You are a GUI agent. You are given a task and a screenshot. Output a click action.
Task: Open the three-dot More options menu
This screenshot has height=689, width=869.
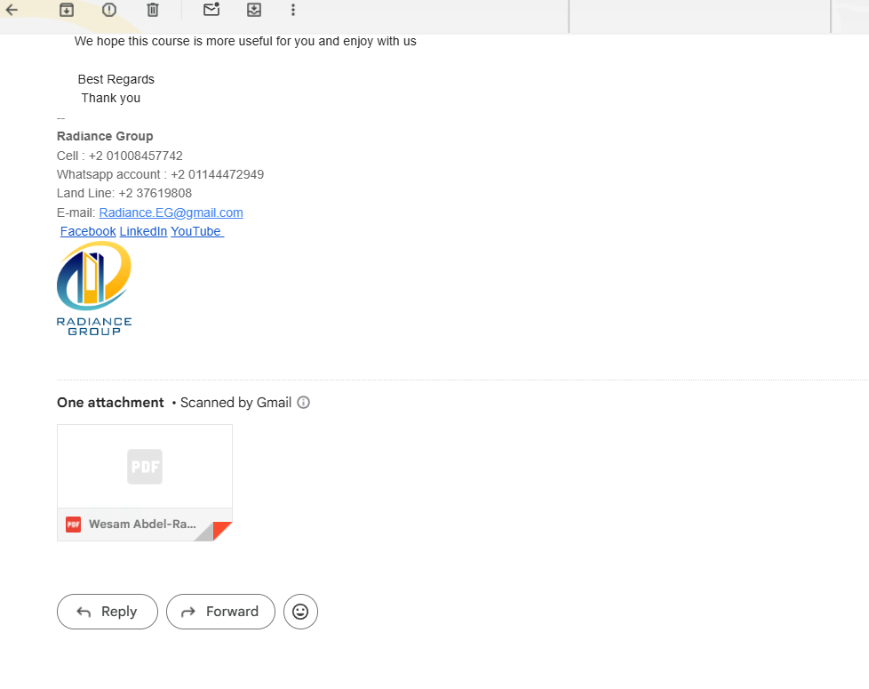(x=293, y=10)
